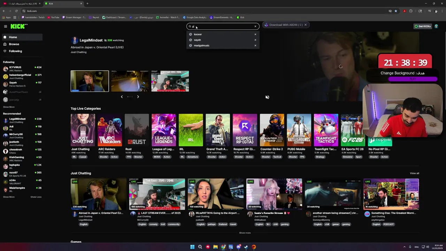Open Discord from the taskbar

[x=238, y=247]
